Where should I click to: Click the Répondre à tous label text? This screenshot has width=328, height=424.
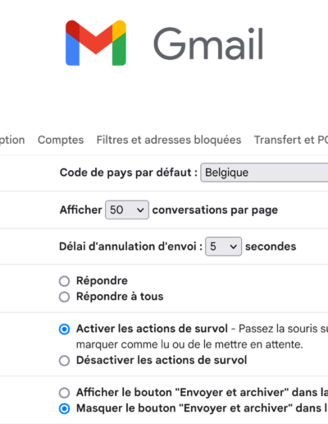point(120,297)
